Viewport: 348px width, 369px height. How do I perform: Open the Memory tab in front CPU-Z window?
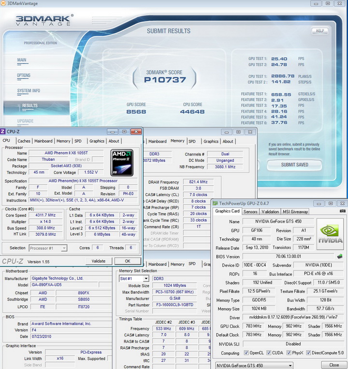pyautogui.click(x=63, y=141)
